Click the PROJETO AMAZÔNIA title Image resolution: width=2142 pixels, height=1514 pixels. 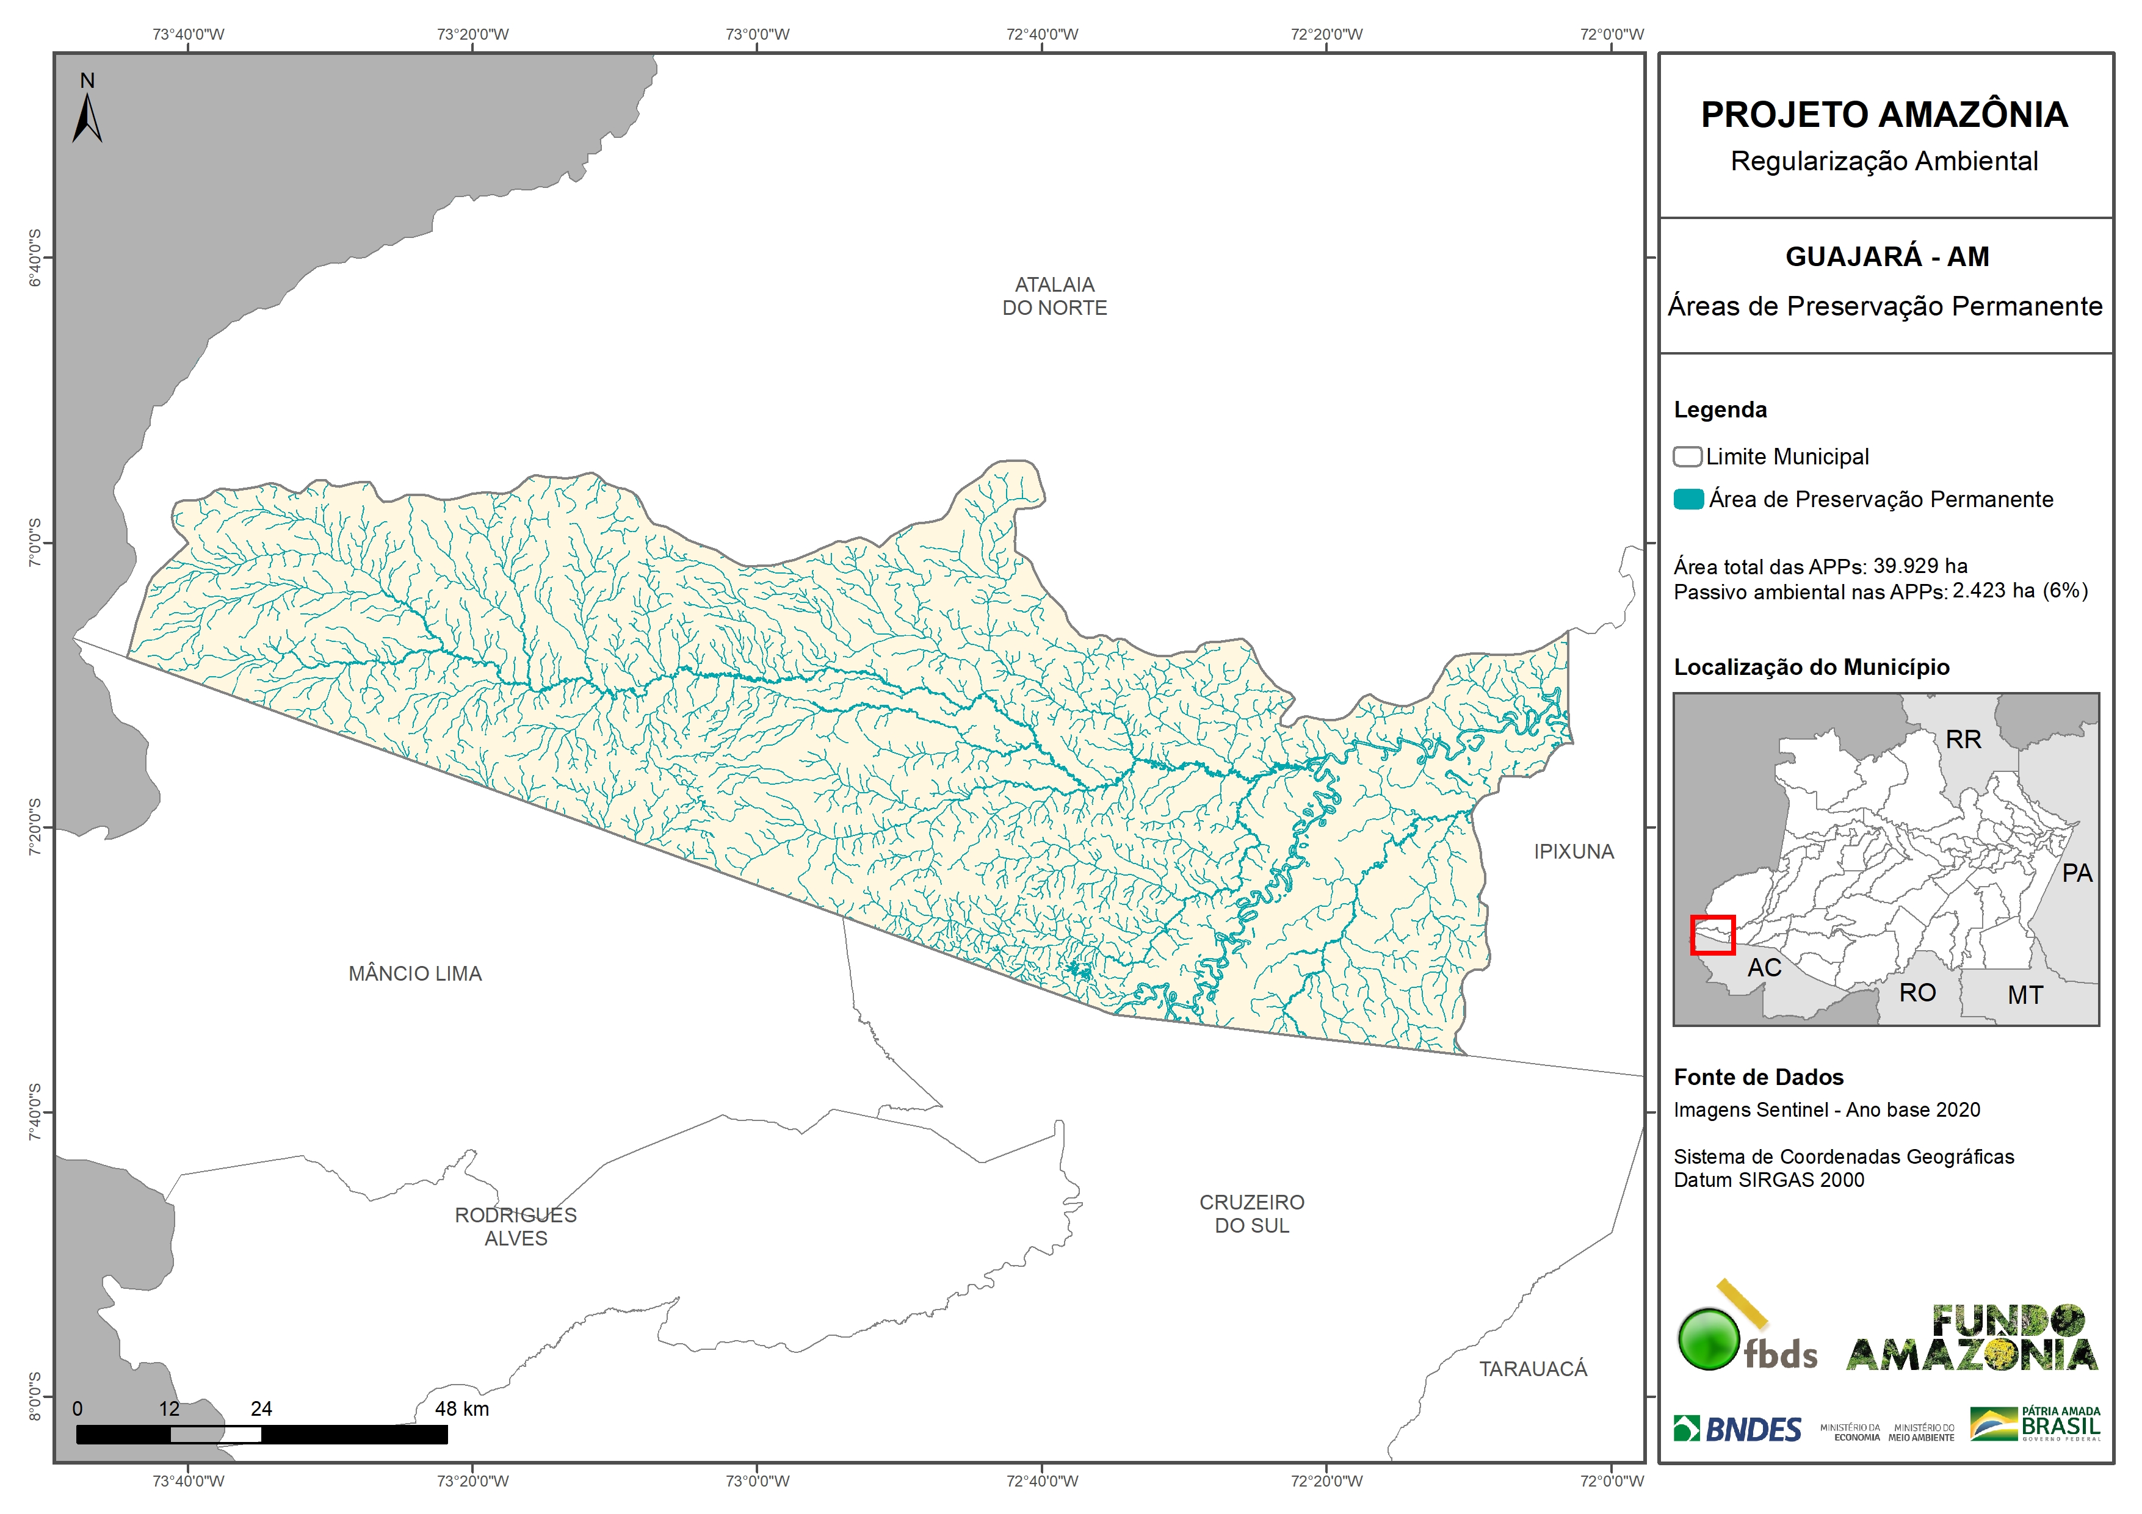pos(1884,115)
